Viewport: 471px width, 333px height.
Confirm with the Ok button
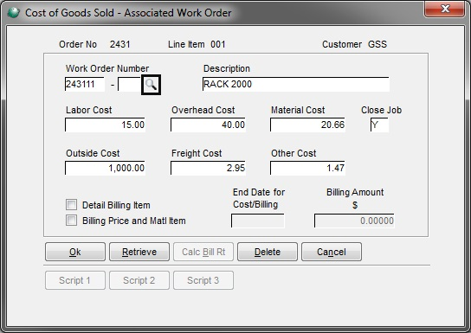coord(75,252)
